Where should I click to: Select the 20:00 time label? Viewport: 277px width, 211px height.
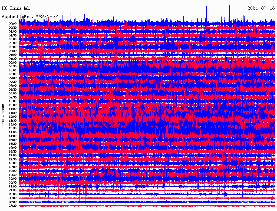(x=13, y=179)
